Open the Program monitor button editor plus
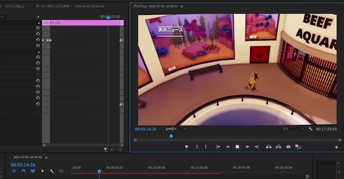 click(337, 147)
